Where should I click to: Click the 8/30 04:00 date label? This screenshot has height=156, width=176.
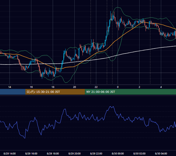point(161,153)
